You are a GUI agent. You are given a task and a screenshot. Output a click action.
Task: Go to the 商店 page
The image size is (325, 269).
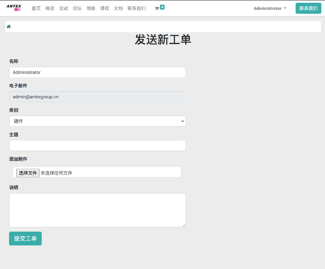[x=50, y=8]
